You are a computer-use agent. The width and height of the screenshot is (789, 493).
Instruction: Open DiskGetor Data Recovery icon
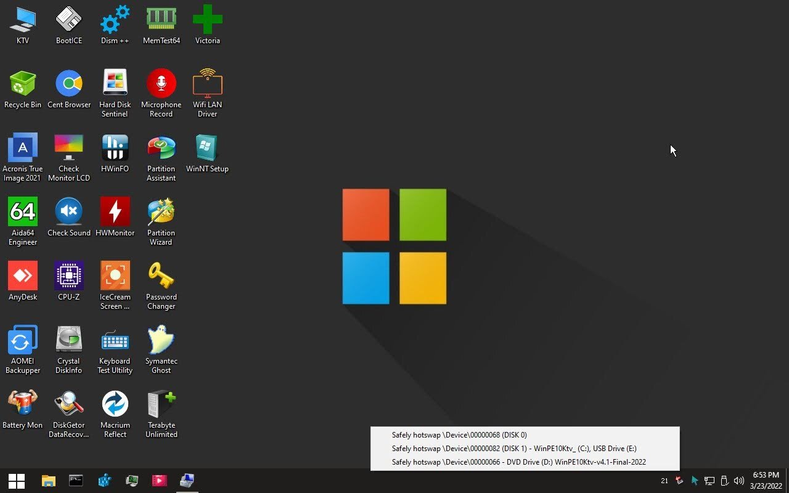(x=69, y=414)
